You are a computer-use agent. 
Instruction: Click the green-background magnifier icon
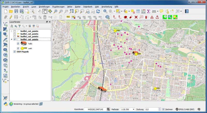pyautogui.click(x=165, y=17)
